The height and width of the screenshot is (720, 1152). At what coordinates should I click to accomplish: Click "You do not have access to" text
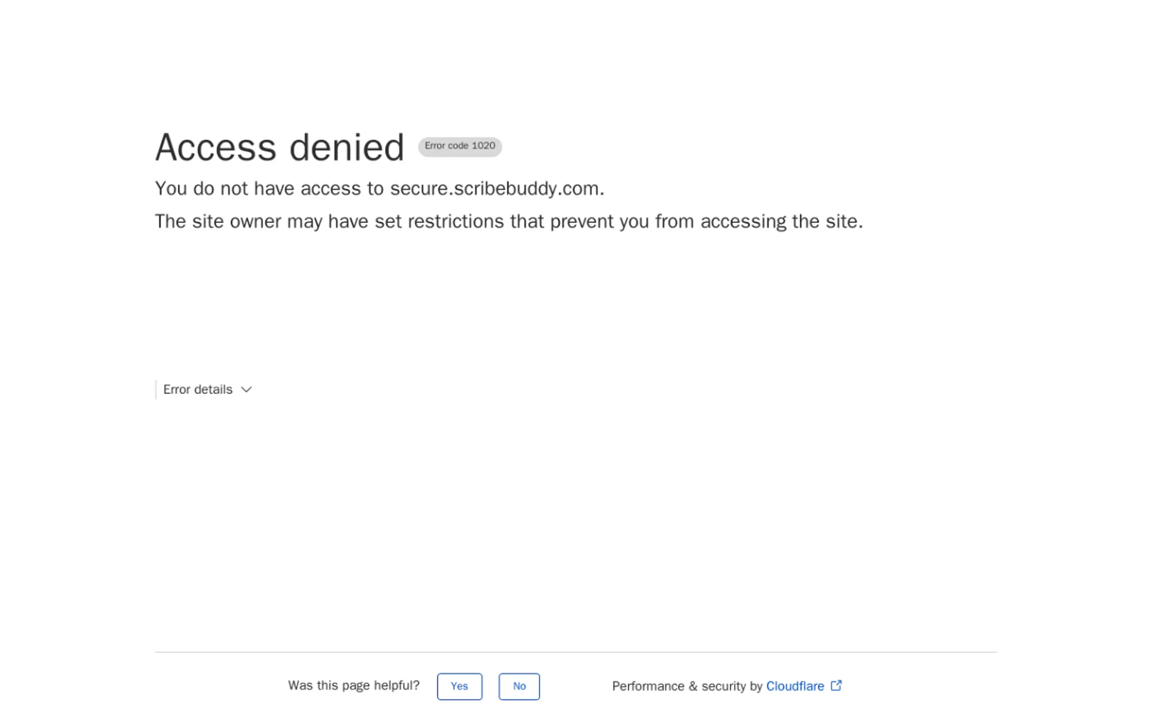[269, 189]
